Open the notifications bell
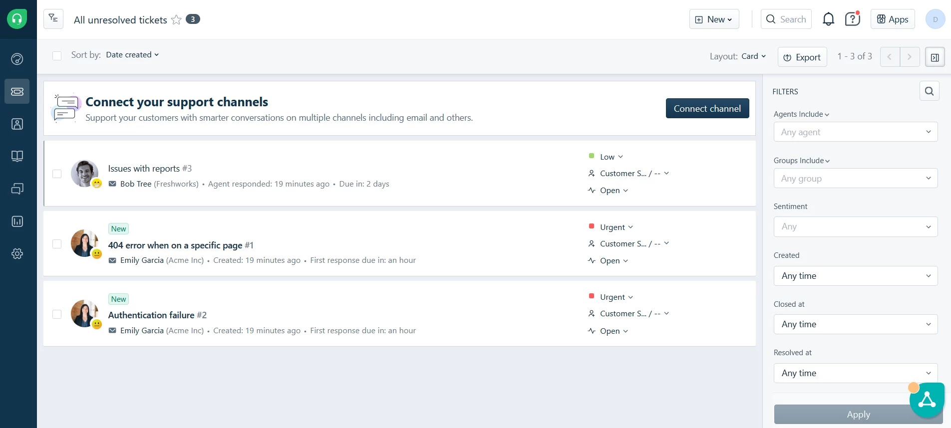The image size is (951, 428). point(828,19)
